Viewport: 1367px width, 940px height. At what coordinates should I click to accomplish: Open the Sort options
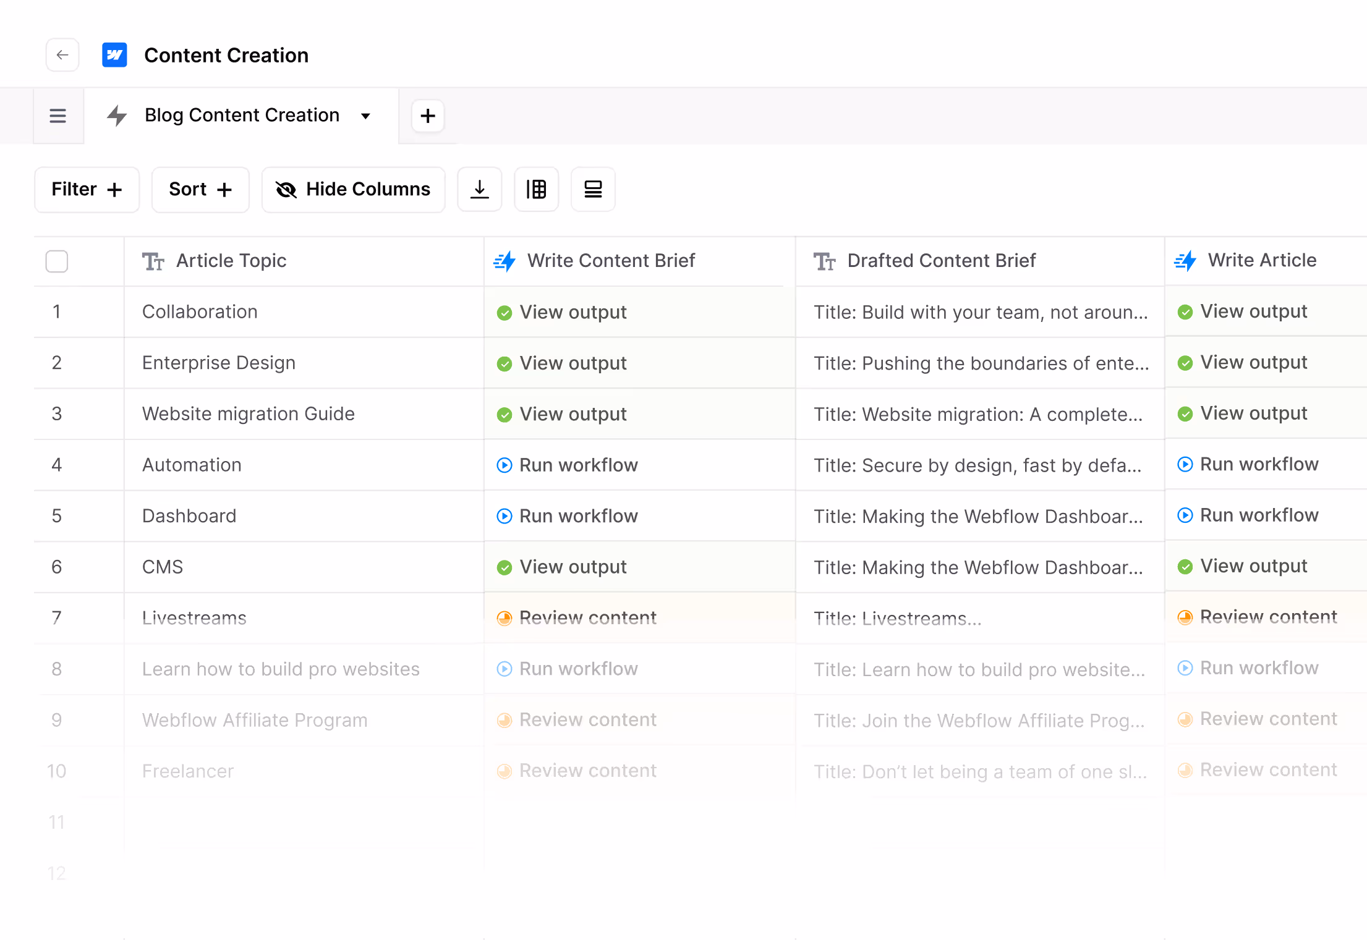(200, 189)
